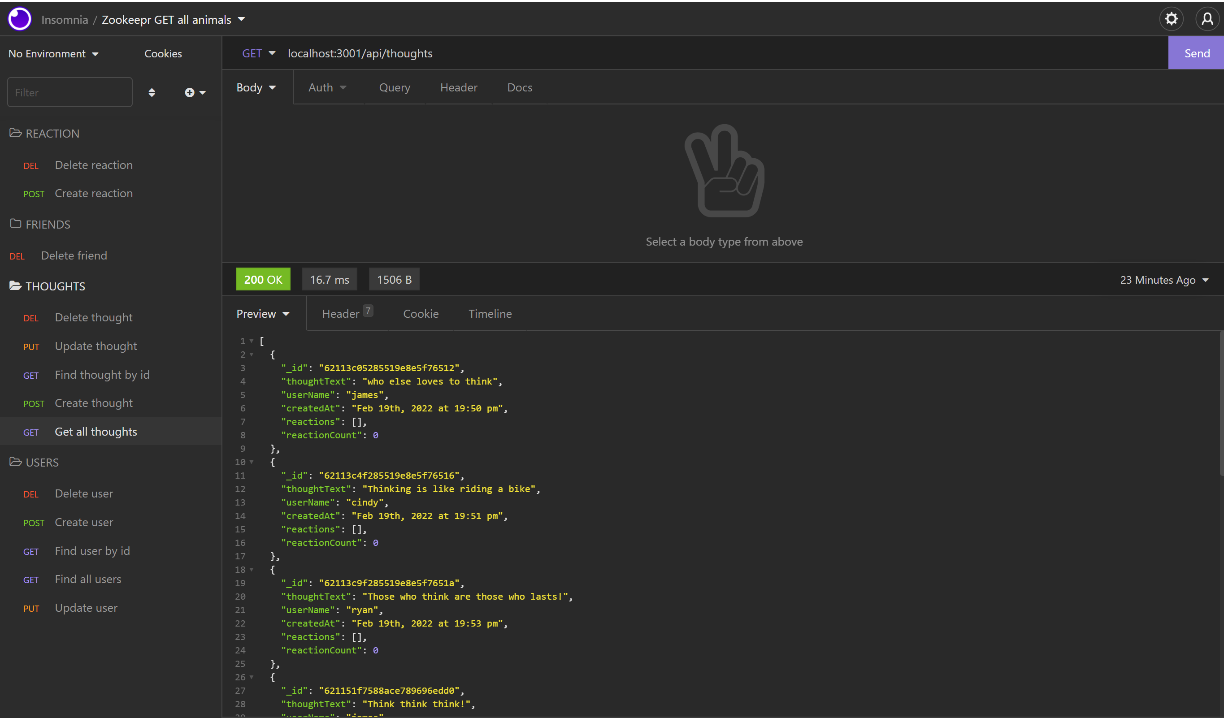Select the Find thought by id request
The image size is (1224, 718).
(111, 375)
